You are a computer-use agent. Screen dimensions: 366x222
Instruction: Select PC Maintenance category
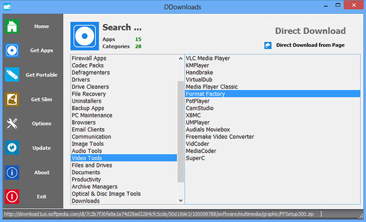(x=124, y=115)
